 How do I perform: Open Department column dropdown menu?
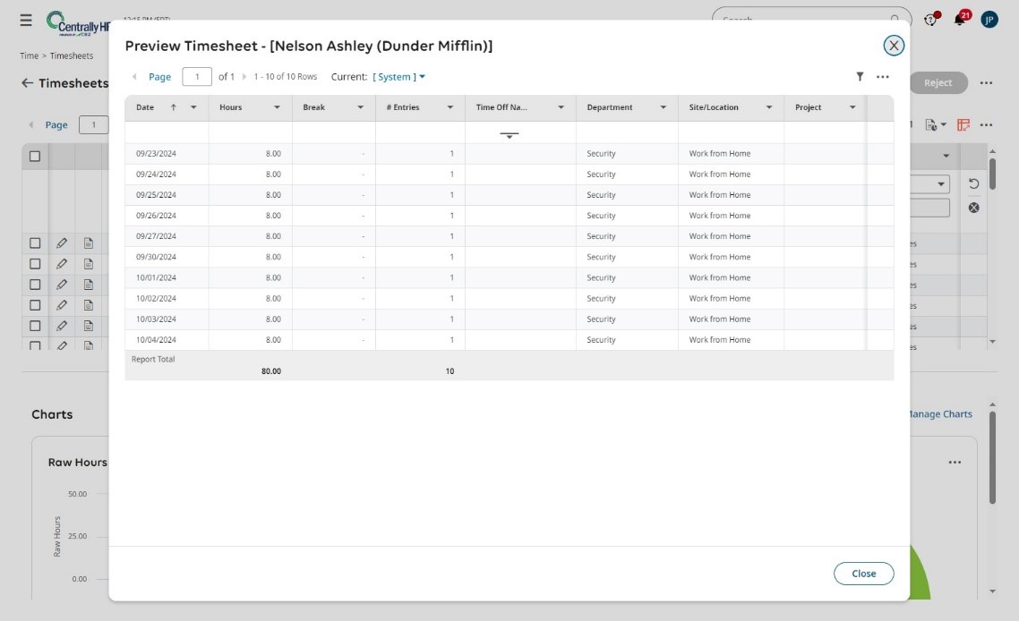[663, 107]
